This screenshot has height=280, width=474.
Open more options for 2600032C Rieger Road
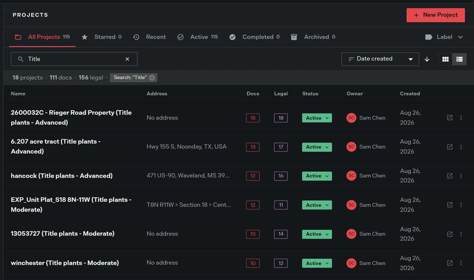click(461, 118)
